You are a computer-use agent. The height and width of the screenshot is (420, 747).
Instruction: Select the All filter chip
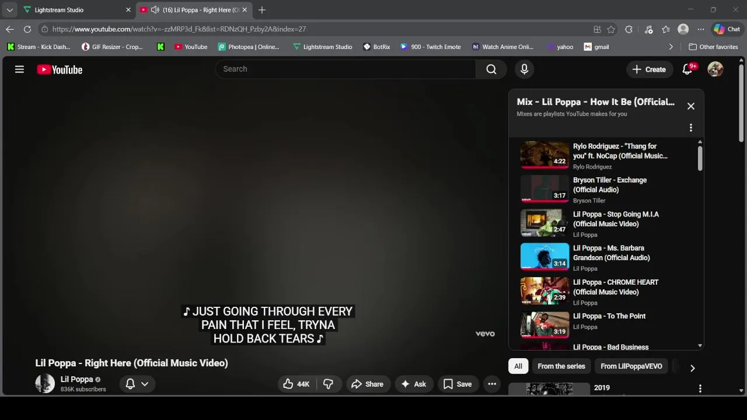518,366
